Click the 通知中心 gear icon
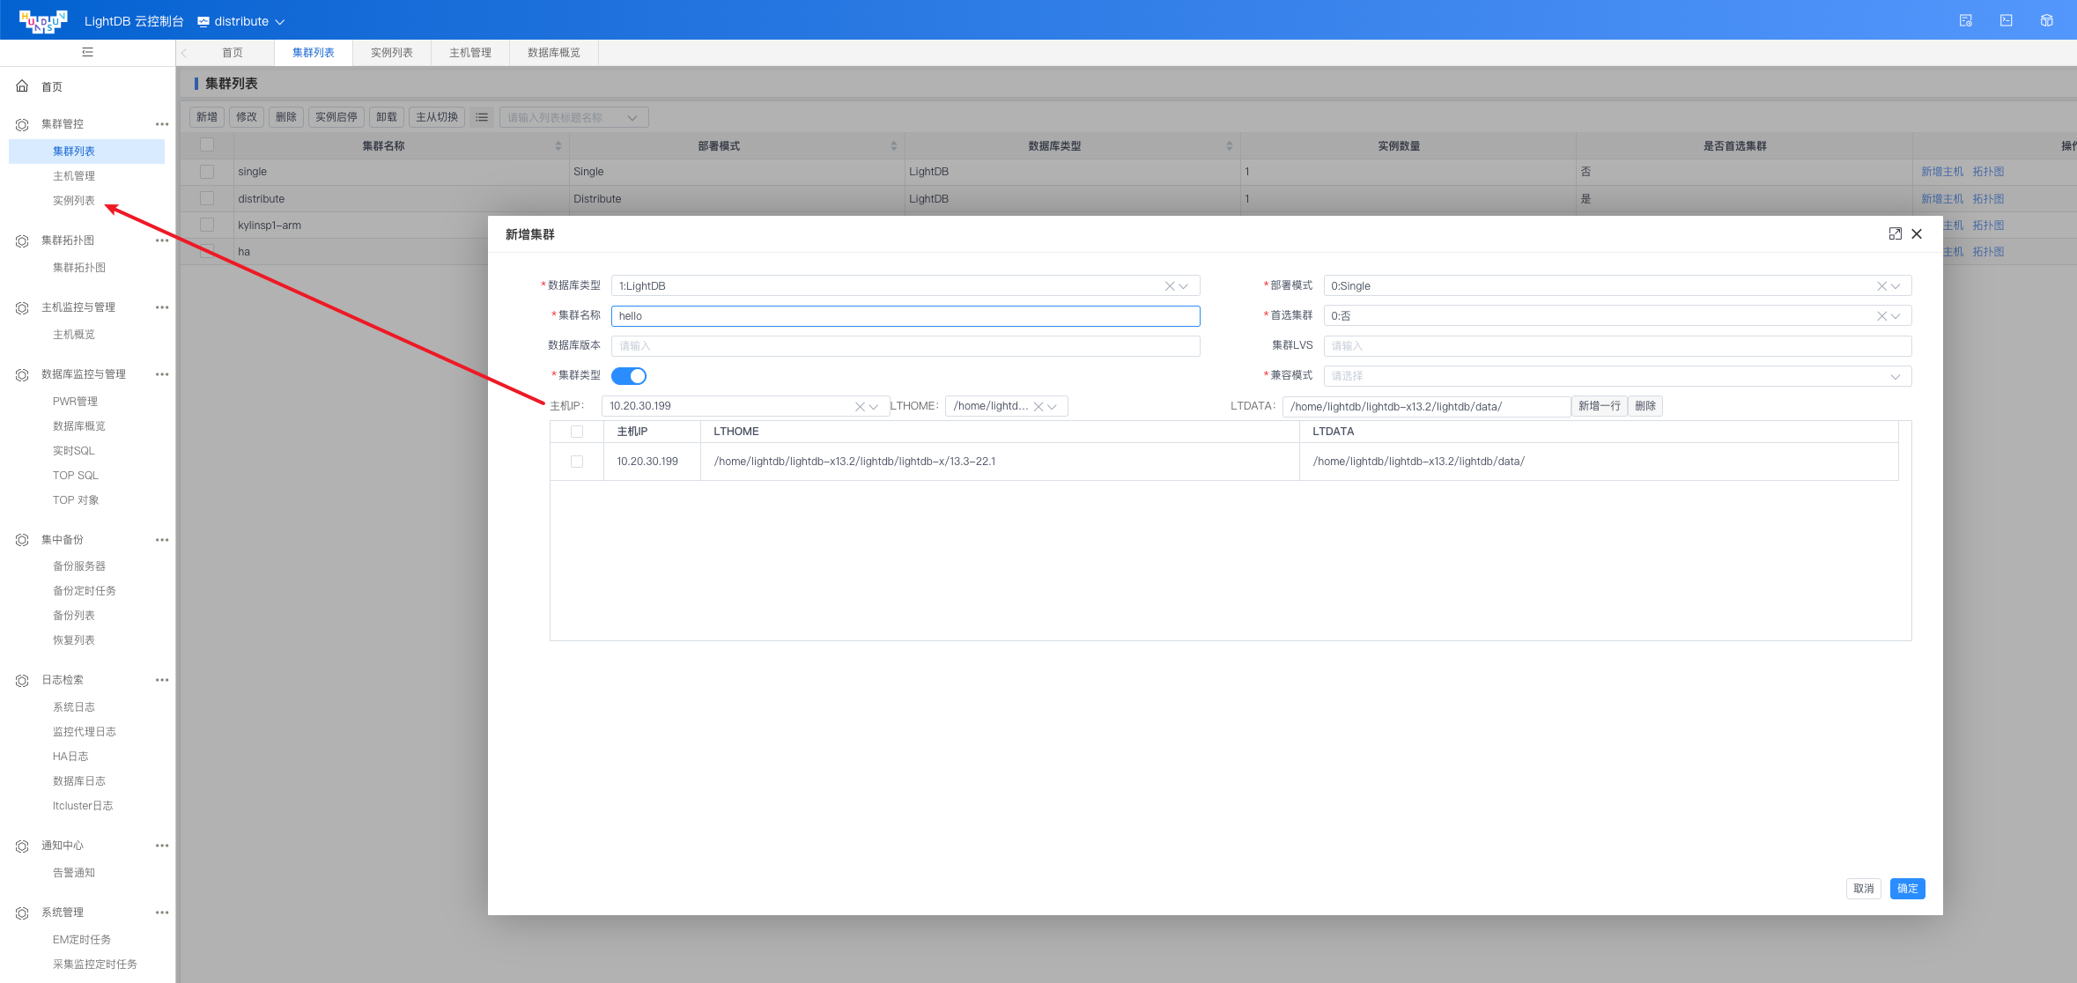 tap(22, 846)
